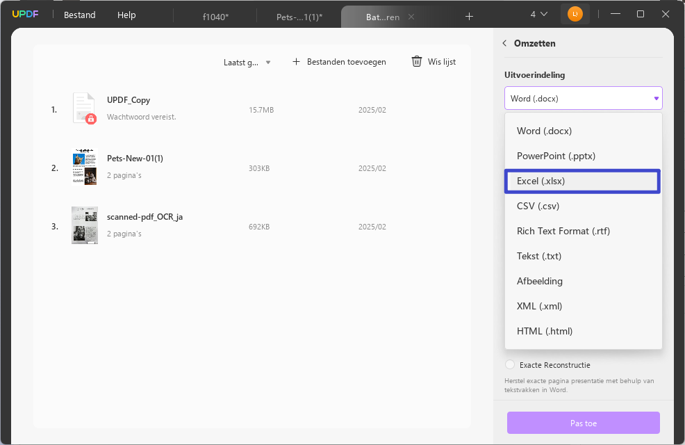Click the Wachtwoord vereist. message
The height and width of the screenshot is (445, 685).
click(142, 117)
